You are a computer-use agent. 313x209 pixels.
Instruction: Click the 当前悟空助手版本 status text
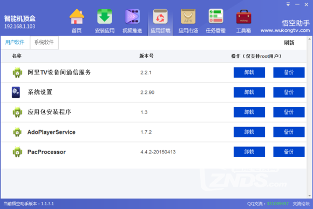(29, 204)
